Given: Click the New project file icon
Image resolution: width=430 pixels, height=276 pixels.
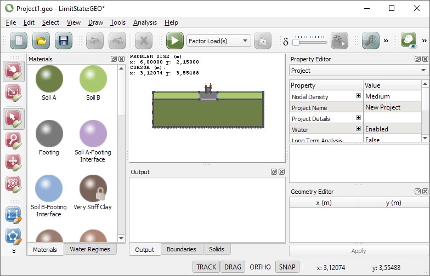Looking at the screenshot, I should pyautogui.click(x=19, y=41).
